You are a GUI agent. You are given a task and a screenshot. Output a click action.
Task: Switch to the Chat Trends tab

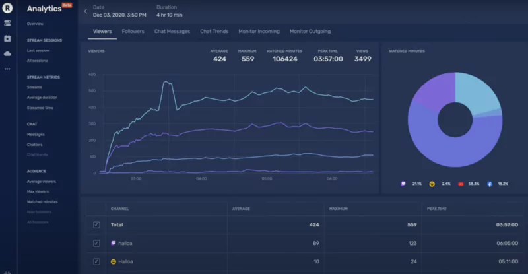pos(214,31)
